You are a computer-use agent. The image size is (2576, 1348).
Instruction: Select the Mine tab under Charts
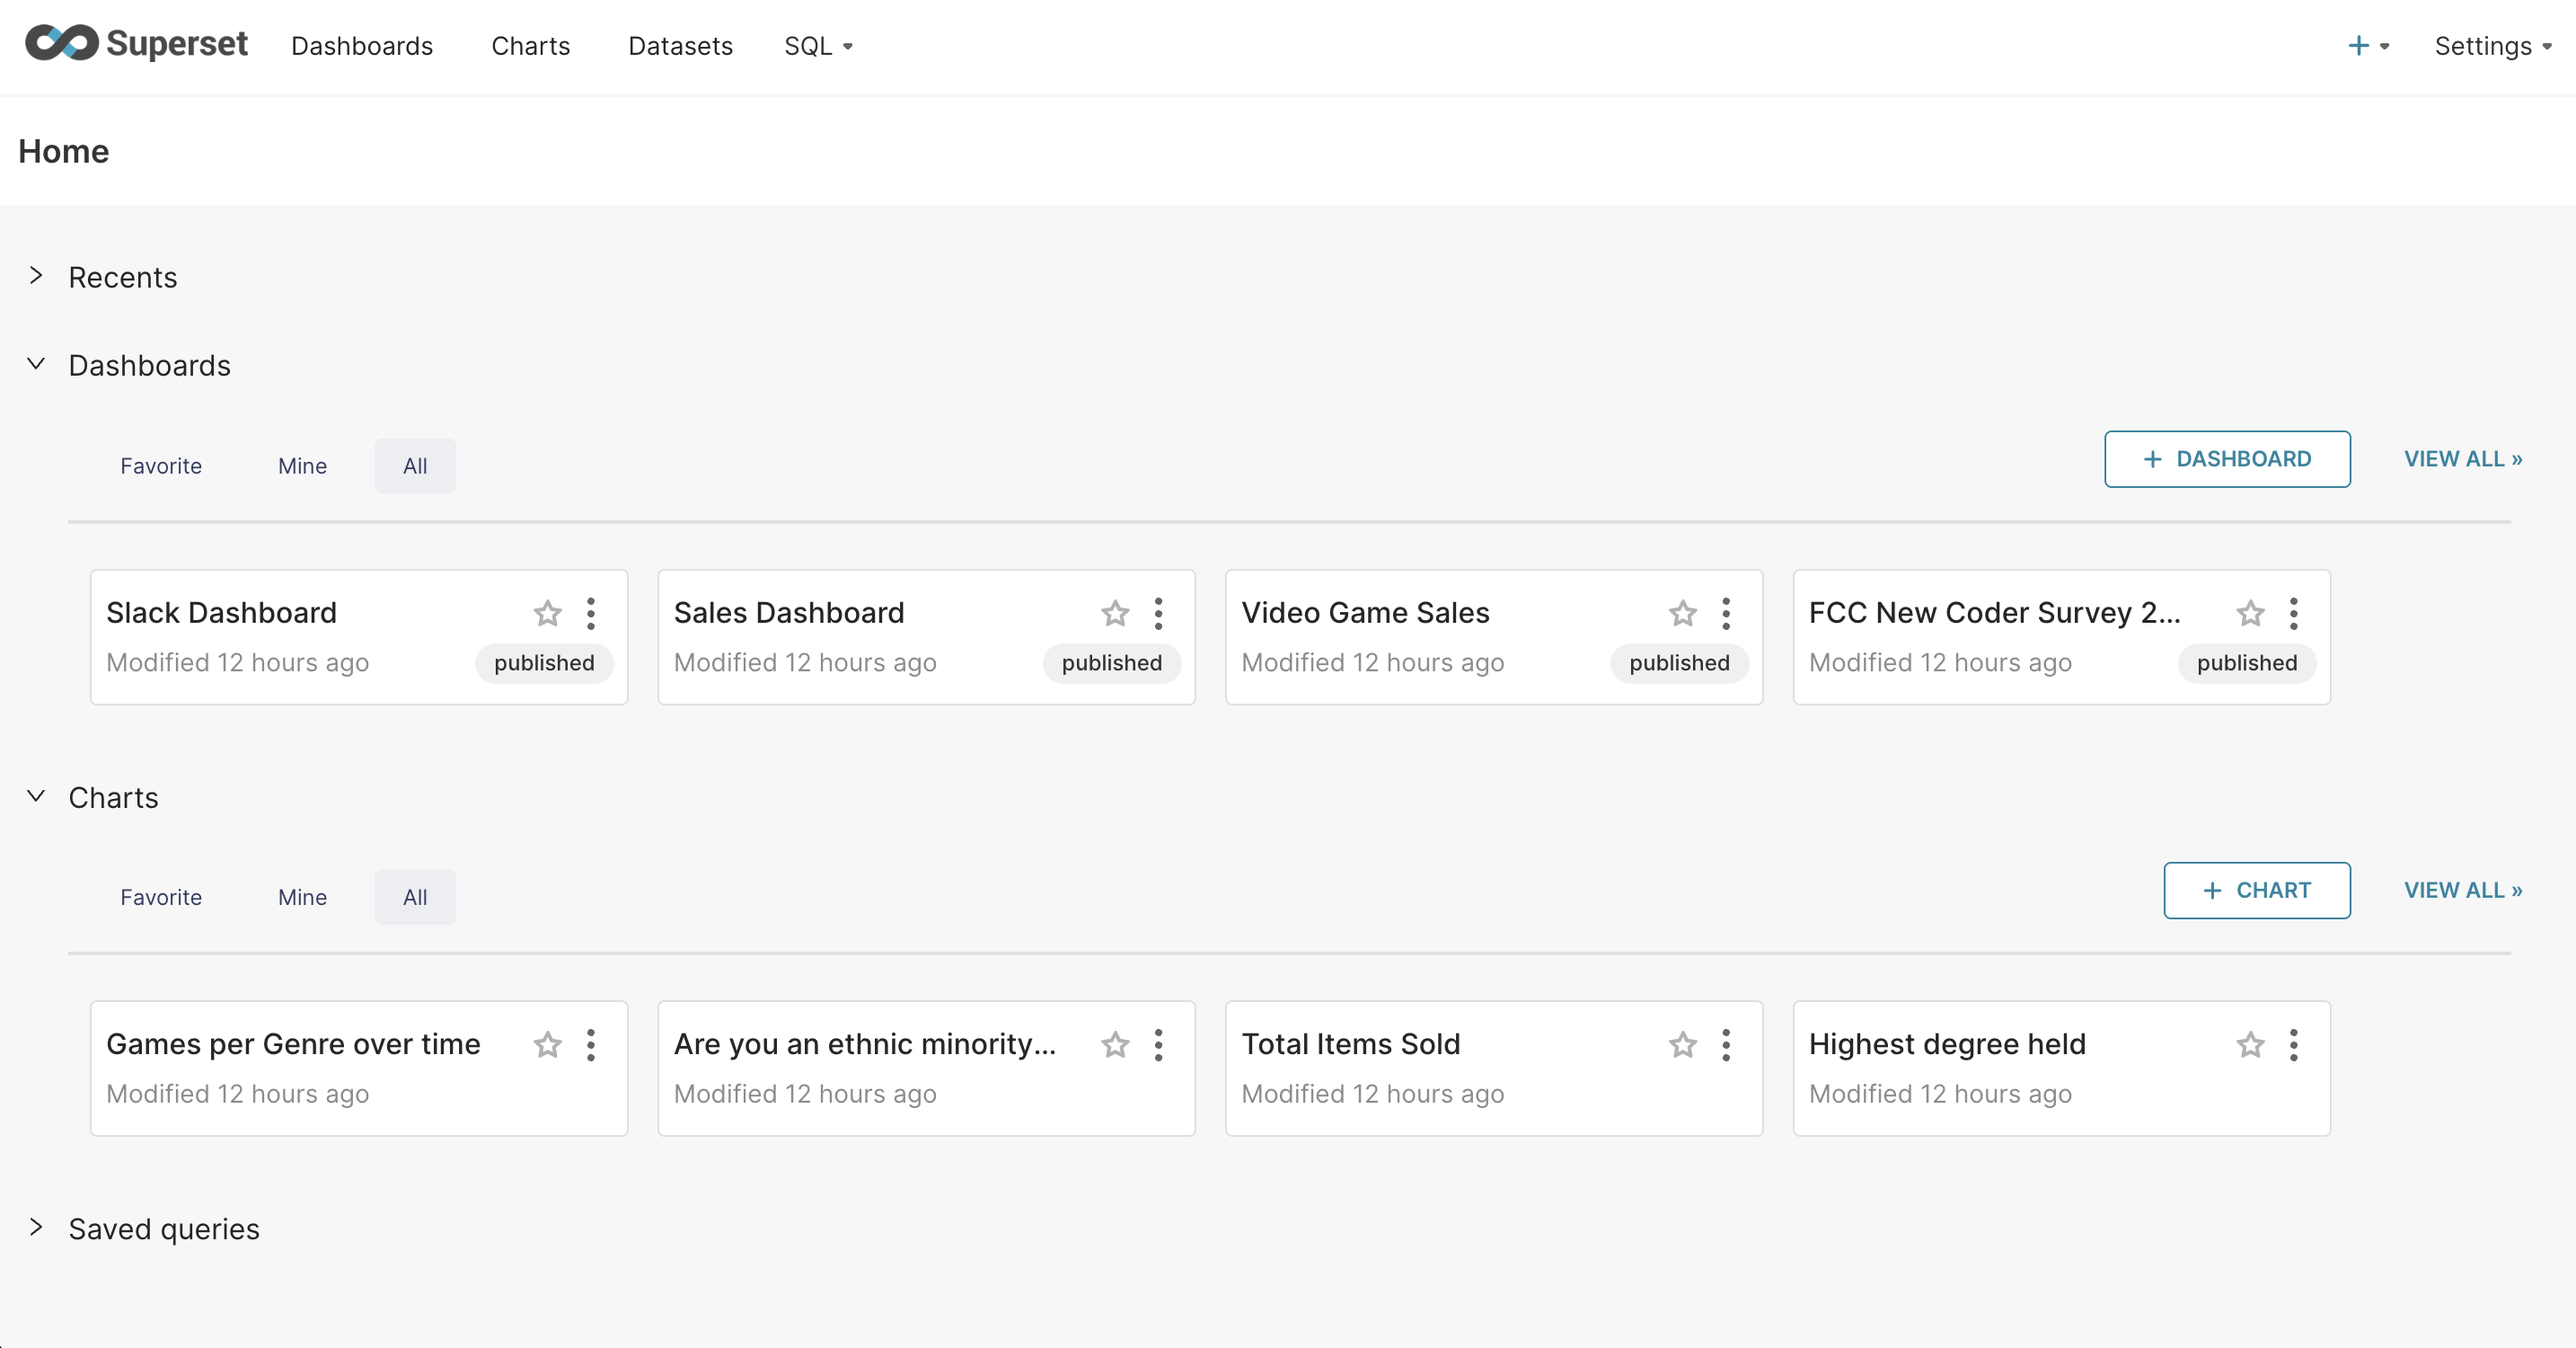pyautogui.click(x=302, y=896)
